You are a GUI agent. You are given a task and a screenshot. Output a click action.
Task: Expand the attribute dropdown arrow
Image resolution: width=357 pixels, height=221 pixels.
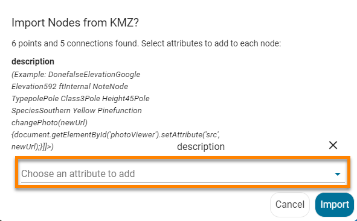click(338, 174)
